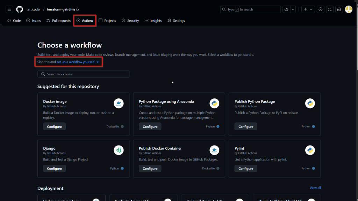Open the notifications inbox icon
The width and height of the screenshot is (358, 201).
[339, 9]
